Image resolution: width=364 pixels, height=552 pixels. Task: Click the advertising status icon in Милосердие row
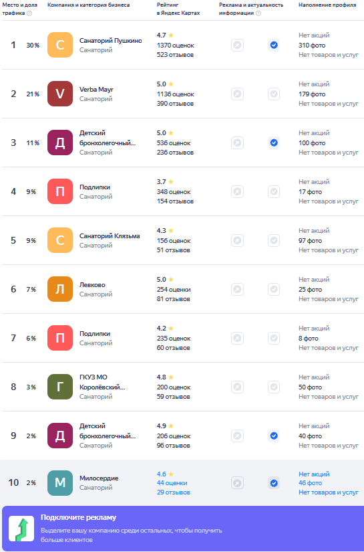pyautogui.click(x=237, y=483)
